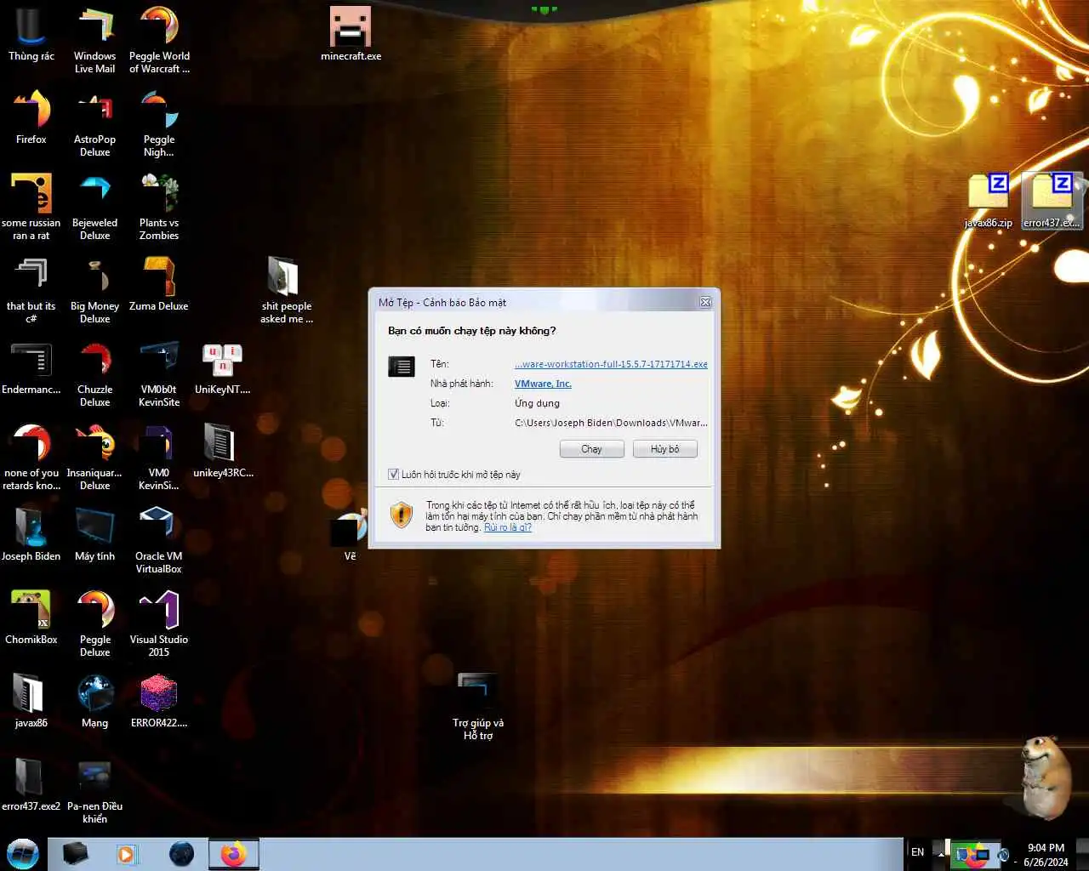This screenshot has width=1089, height=871.
Task: Select the 'shit people asked me' folder icon
Action: pos(287,290)
